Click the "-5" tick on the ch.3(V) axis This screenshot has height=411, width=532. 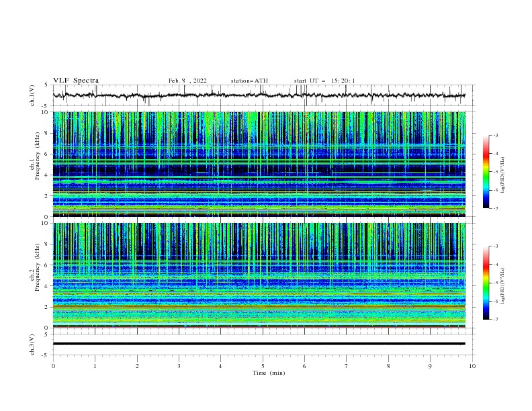coord(46,355)
